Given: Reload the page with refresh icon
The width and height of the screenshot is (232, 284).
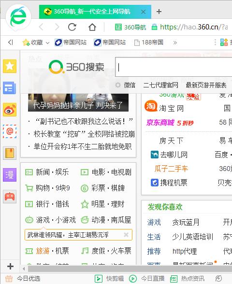Looking at the screenshot, I should point(72,27).
